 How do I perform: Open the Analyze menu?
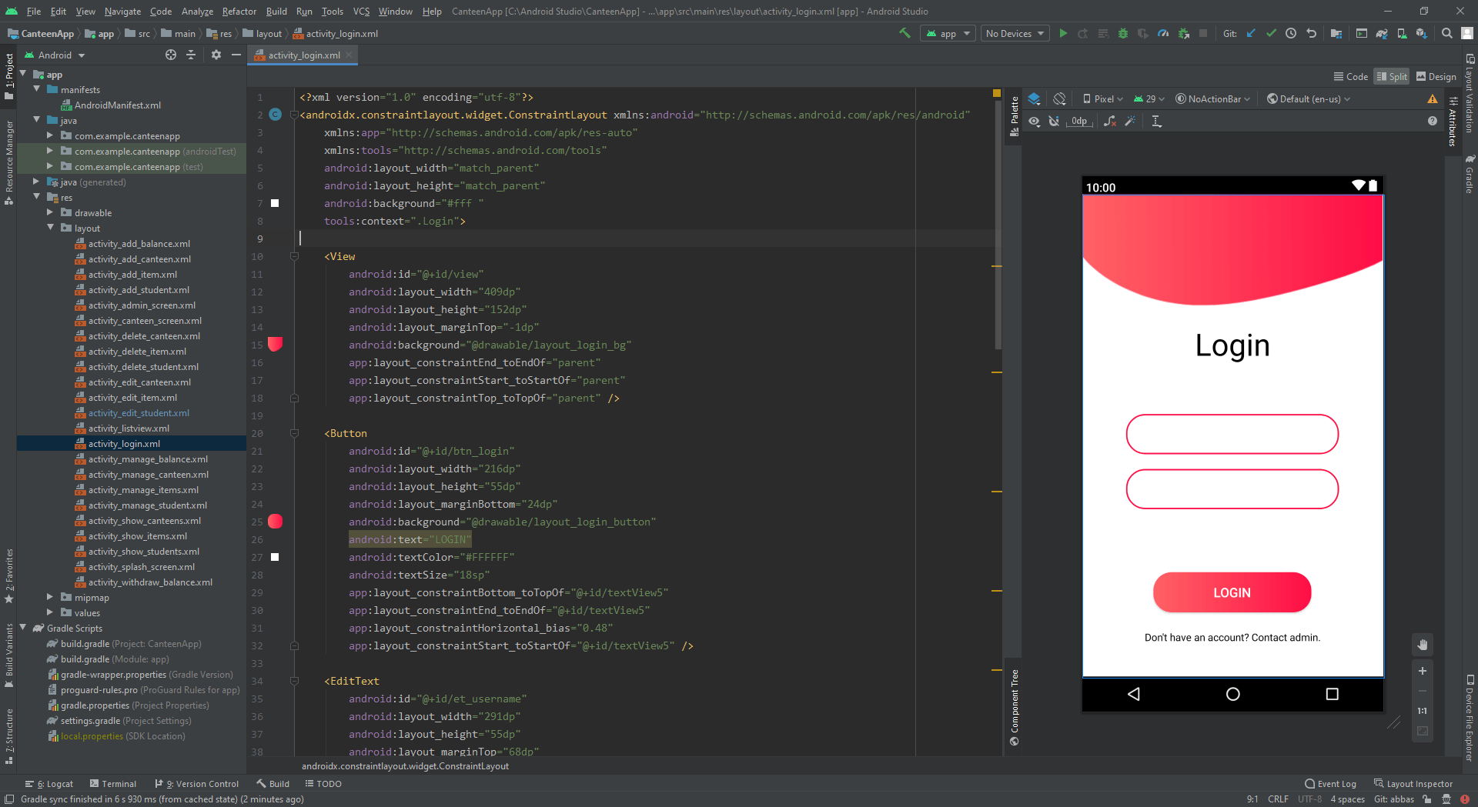click(197, 11)
